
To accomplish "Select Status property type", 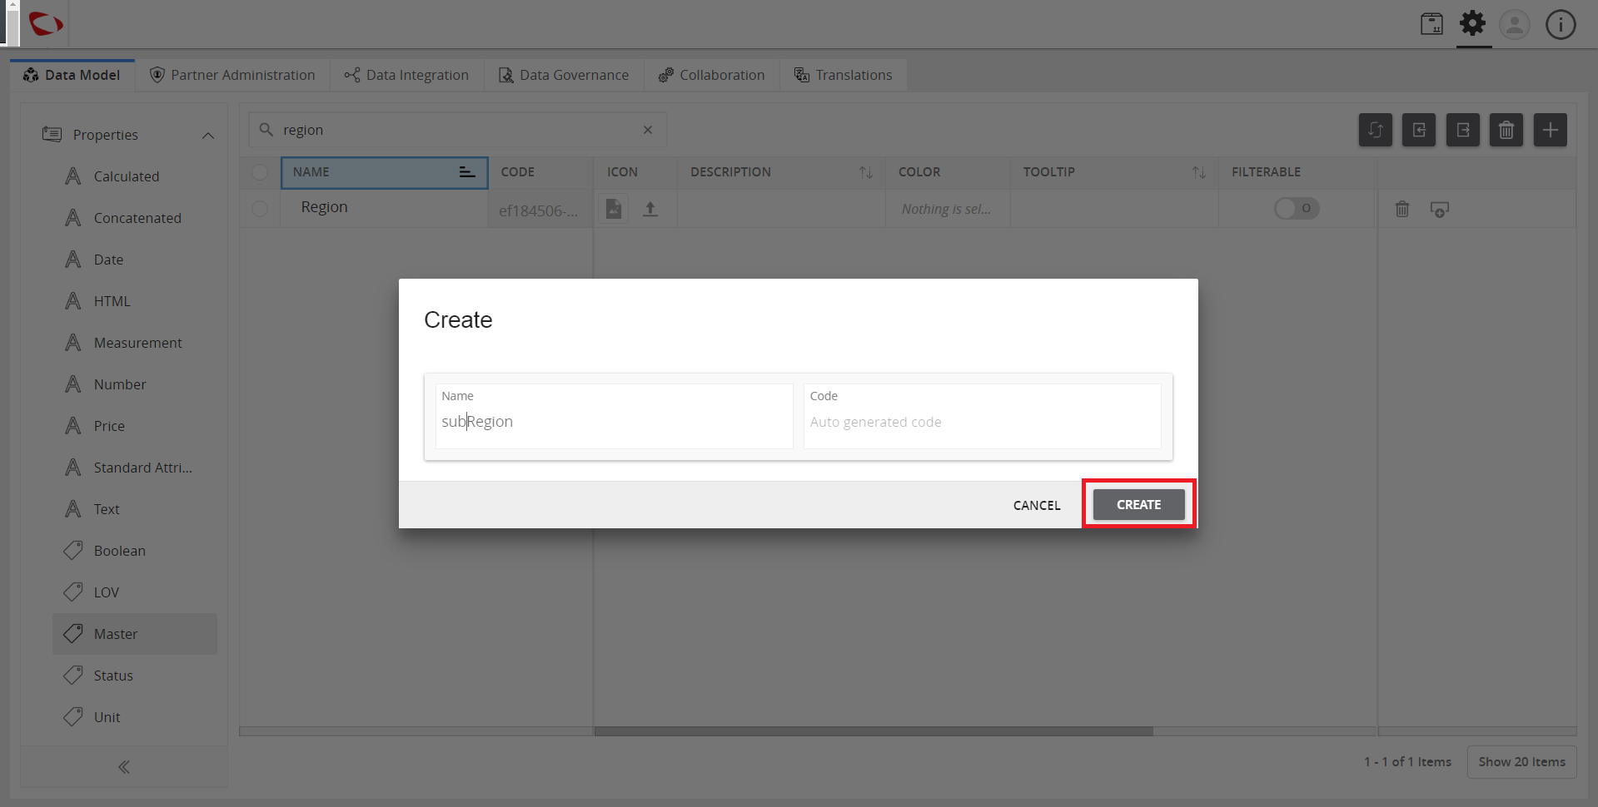I will [x=134, y=676].
